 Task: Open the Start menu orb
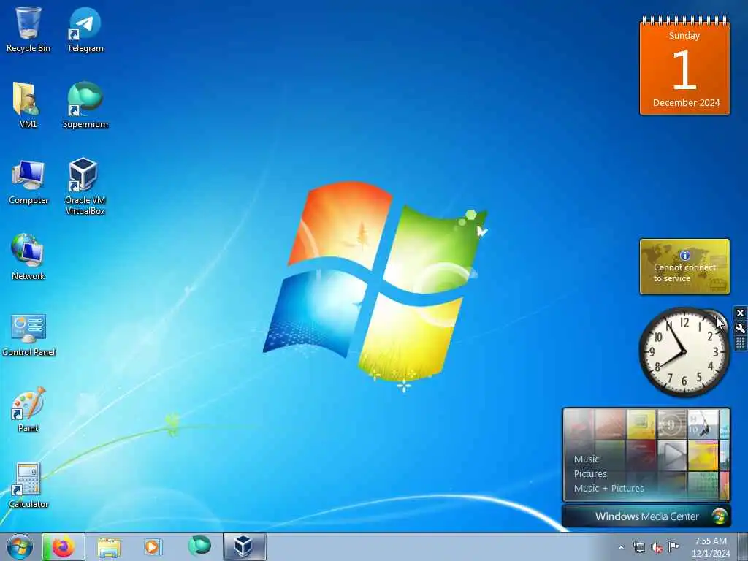(x=20, y=546)
